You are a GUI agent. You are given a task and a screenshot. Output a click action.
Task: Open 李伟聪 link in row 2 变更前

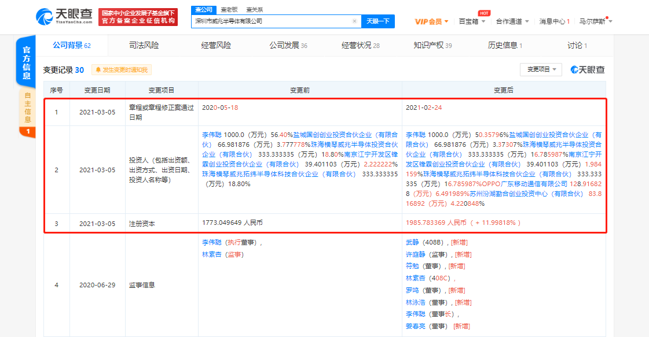[x=214, y=133]
